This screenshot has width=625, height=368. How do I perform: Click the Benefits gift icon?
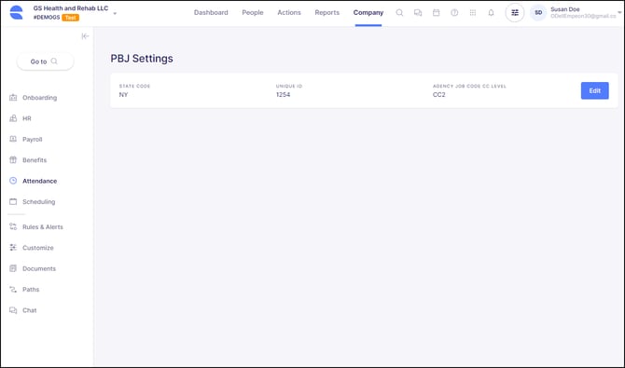[13, 160]
